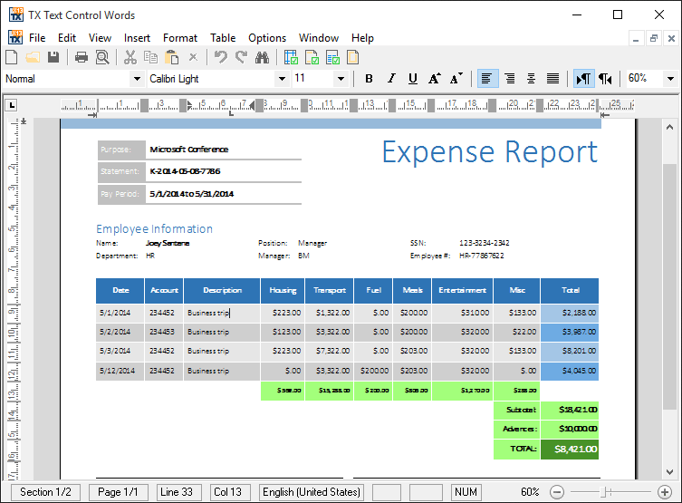Click the zoom in plus button
682x503 pixels.
(x=665, y=492)
